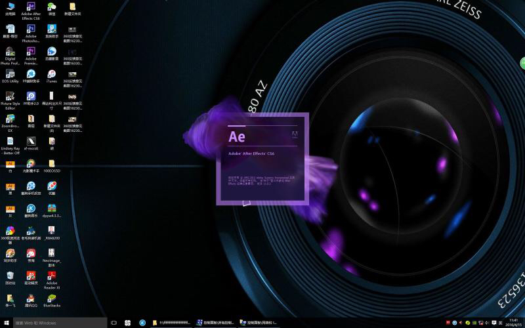Viewport: 525px width, 328px height.
Task: Open Picture Style Editor shortcut
Action: click(x=10, y=101)
